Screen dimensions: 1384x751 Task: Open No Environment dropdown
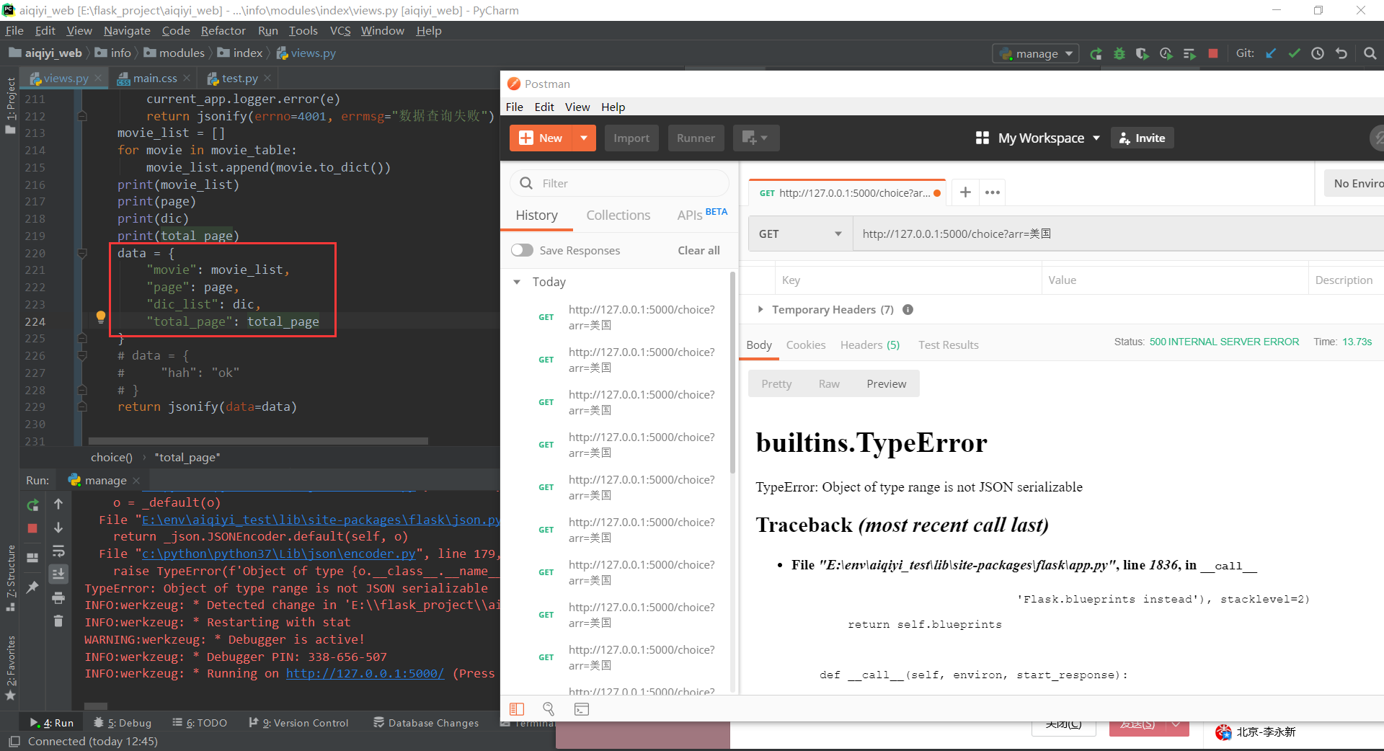pos(1354,183)
